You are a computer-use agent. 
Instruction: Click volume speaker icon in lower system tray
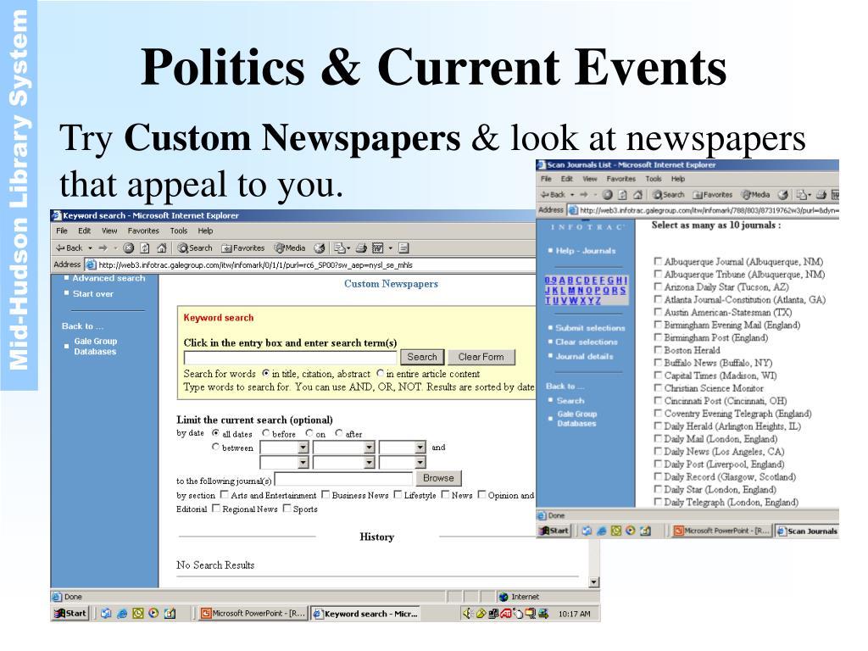(x=468, y=613)
